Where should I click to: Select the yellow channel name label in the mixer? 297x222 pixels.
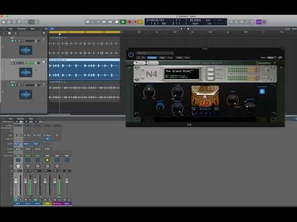pyautogui.click(x=47, y=203)
